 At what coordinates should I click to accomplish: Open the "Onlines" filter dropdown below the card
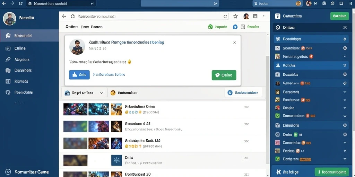102,93
